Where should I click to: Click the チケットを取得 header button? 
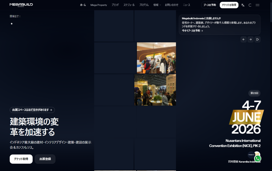(x=229, y=5)
